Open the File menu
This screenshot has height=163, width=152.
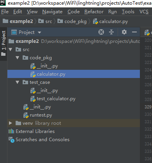(5, 12)
